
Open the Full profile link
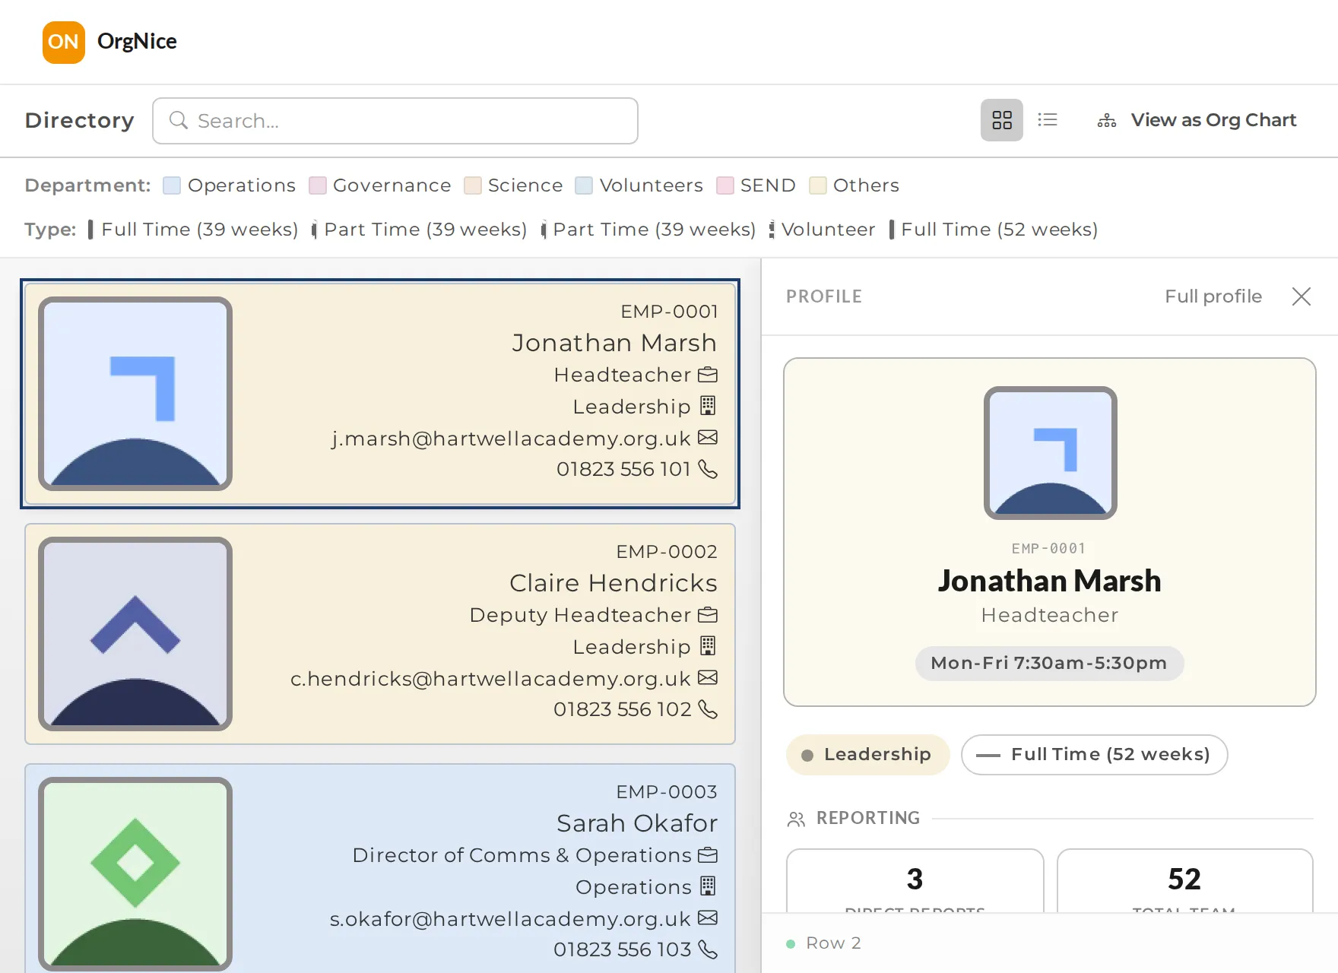point(1213,296)
